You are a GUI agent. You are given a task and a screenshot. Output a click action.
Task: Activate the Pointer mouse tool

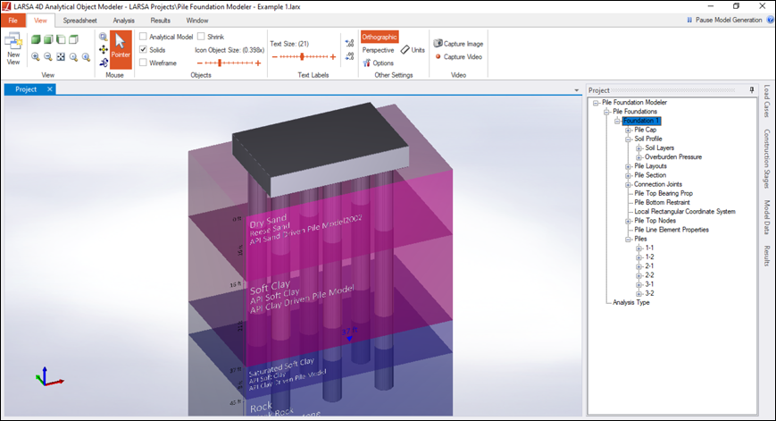click(121, 49)
